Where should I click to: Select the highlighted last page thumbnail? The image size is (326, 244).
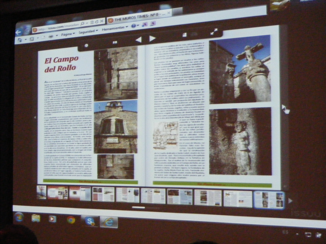coord(269,200)
